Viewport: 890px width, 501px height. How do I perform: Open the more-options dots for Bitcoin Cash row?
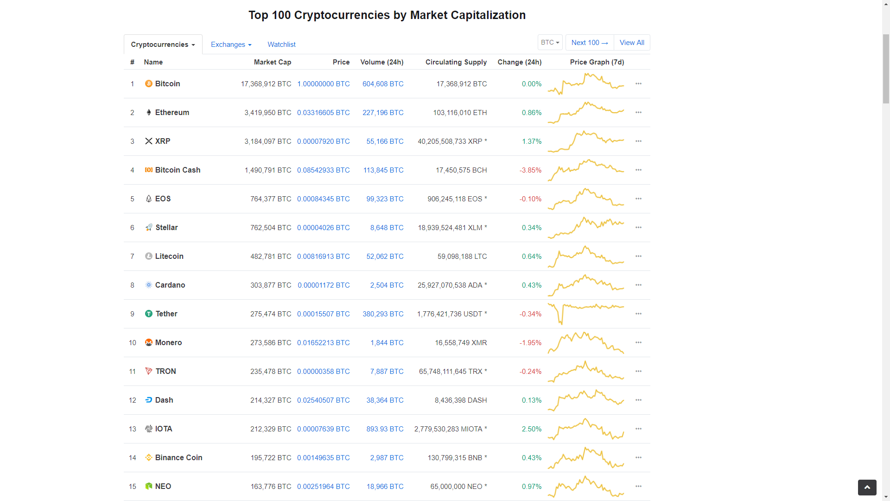[x=638, y=170]
